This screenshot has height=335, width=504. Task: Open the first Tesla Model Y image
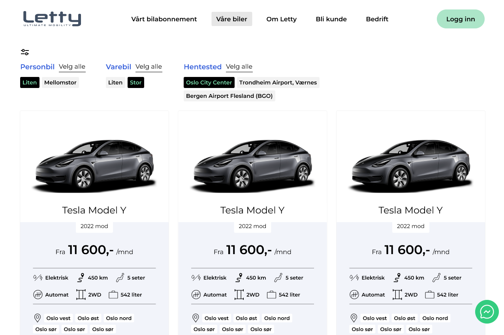(x=94, y=166)
